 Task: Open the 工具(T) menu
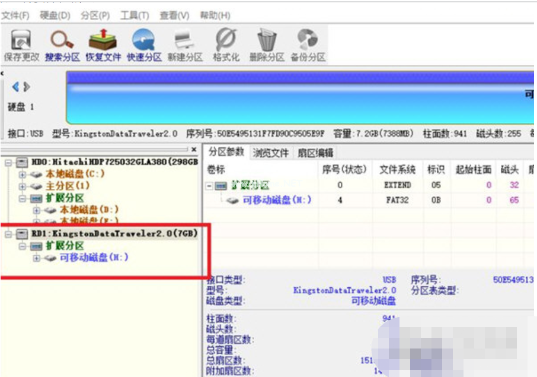click(134, 15)
